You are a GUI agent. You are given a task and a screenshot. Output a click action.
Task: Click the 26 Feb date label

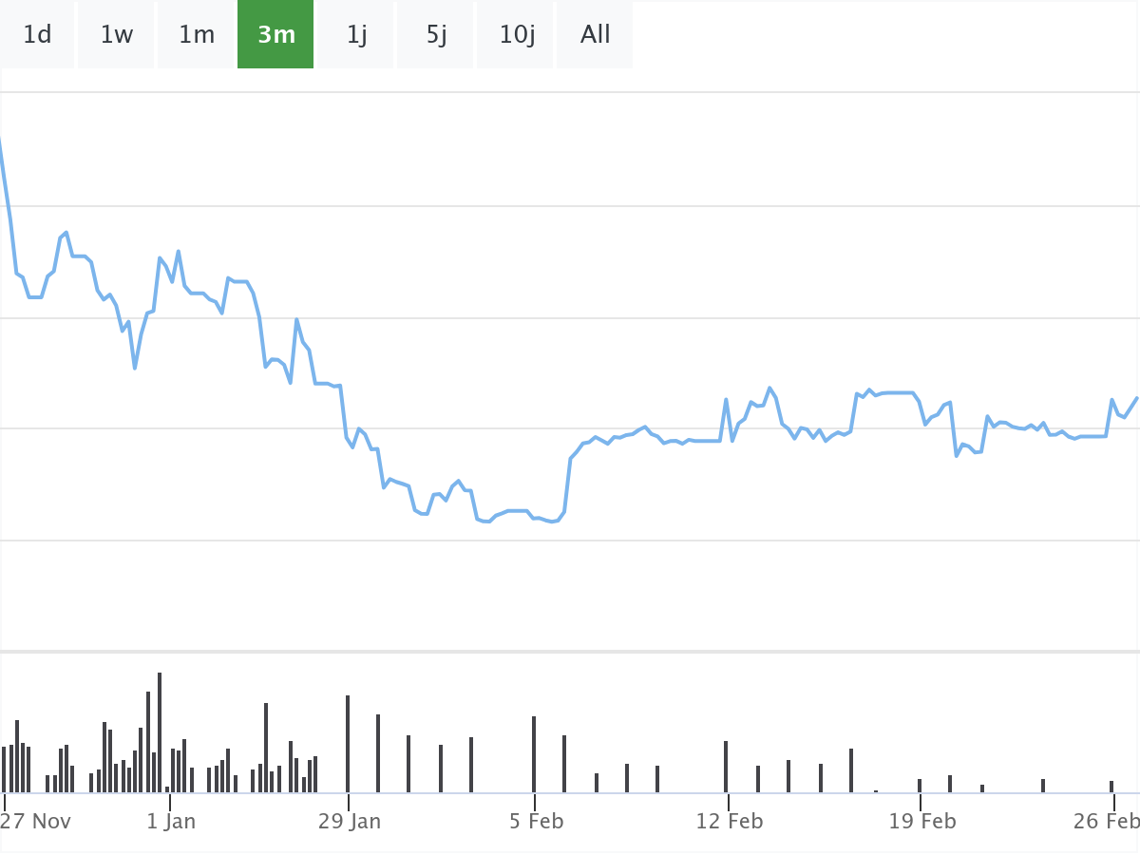pyautogui.click(x=1106, y=821)
